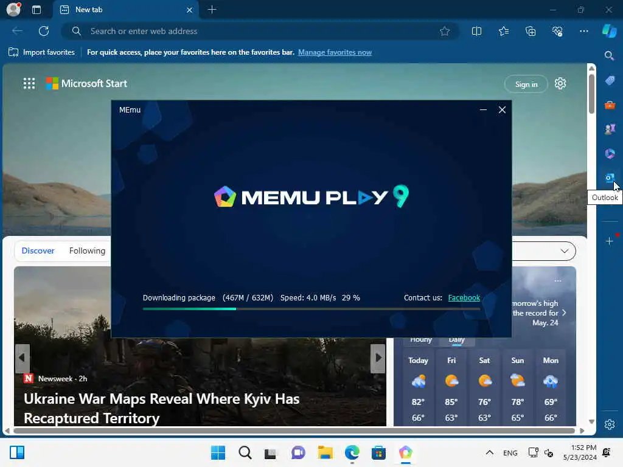Image resolution: width=623 pixels, height=467 pixels.
Task: Click Import favorites
Action: 42,52
